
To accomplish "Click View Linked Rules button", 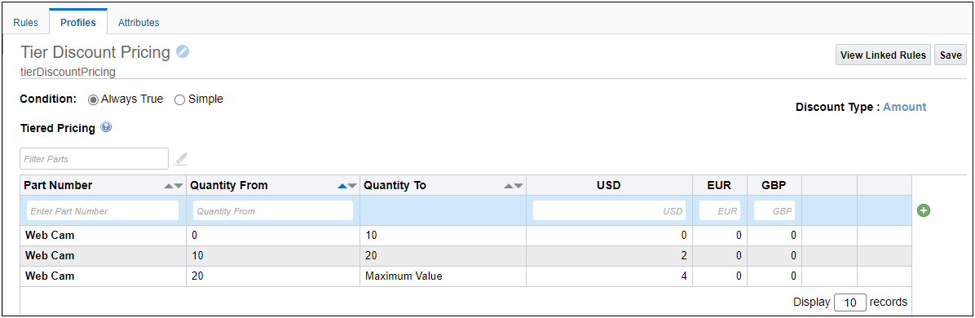I will coord(883,55).
